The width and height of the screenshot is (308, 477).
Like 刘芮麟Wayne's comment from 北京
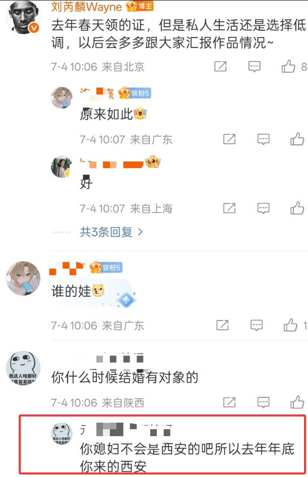click(288, 66)
